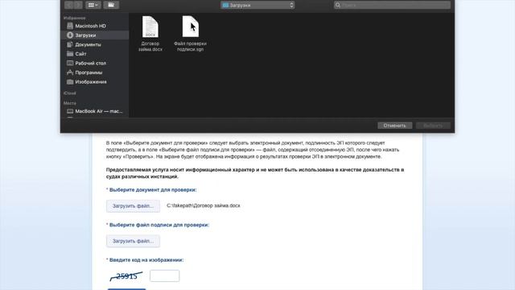Select Загрузки in the sidebar
This screenshot has height=290, width=515.
pyautogui.click(x=95, y=35)
